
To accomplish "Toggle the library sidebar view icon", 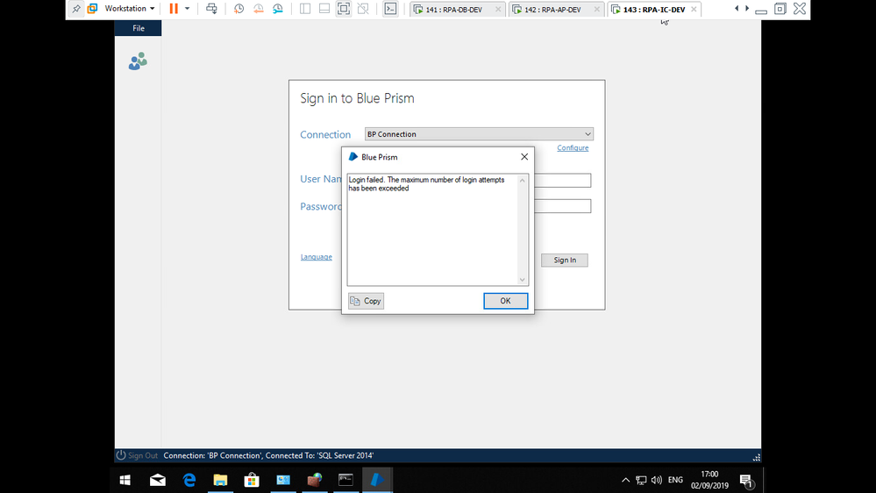I will click(x=305, y=9).
